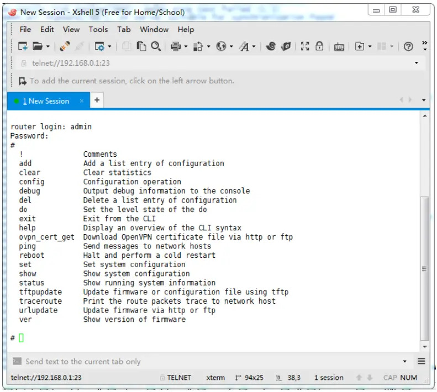This screenshot has width=437, height=392.
Task: Open the Window menu
Action: (154, 29)
